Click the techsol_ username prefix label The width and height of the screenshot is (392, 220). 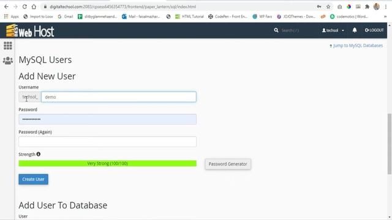click(x=30, y=97)
